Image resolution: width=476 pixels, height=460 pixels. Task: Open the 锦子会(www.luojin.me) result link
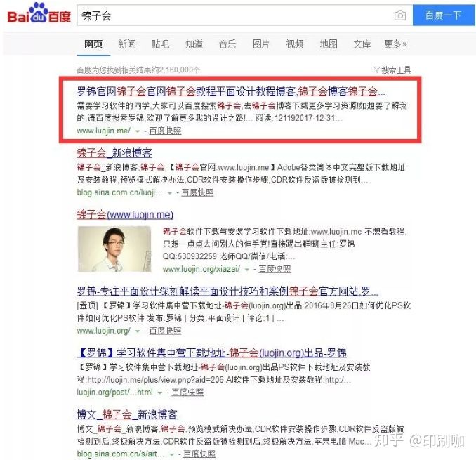(x=125, y=215)
